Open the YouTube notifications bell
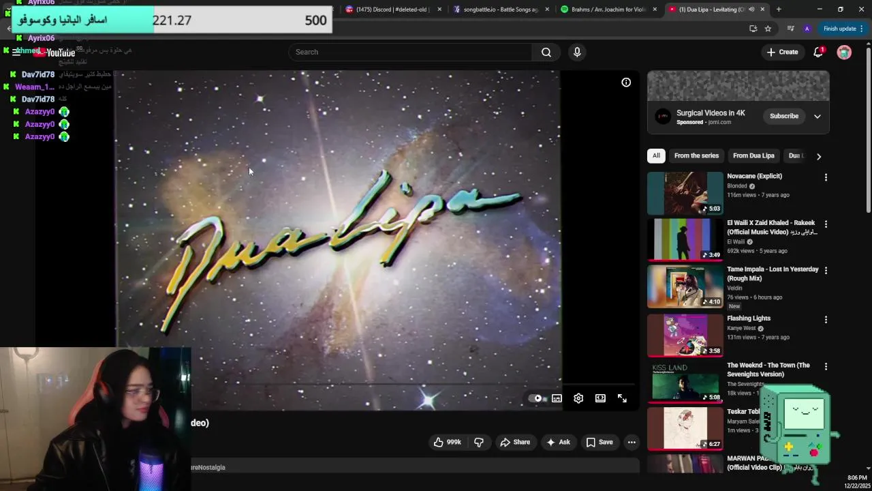The image size is (872, 491). pyautogui.click(x=818, y=52)
